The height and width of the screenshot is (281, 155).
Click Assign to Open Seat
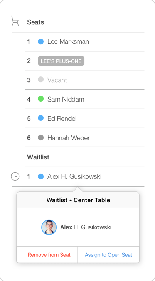[x=108, y=255]
